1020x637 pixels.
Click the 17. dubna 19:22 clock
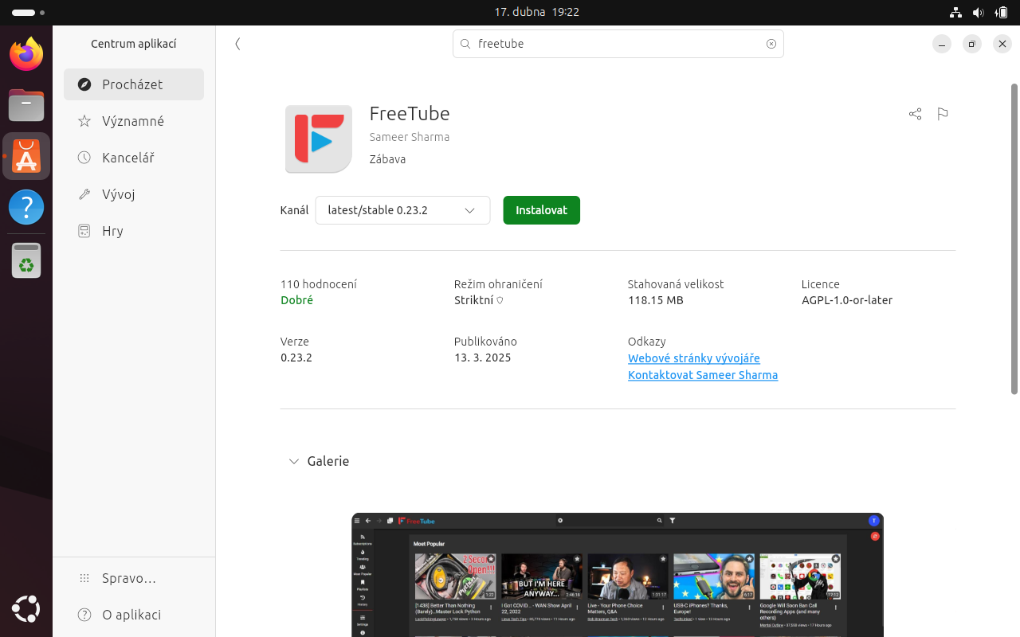(536, 13)
